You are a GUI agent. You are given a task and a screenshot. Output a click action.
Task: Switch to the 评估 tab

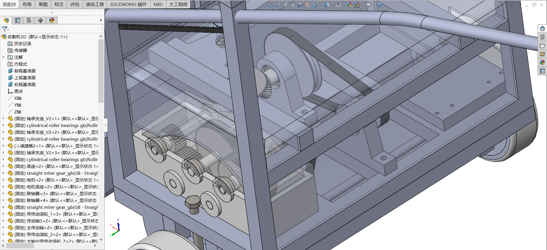(75, 4)
